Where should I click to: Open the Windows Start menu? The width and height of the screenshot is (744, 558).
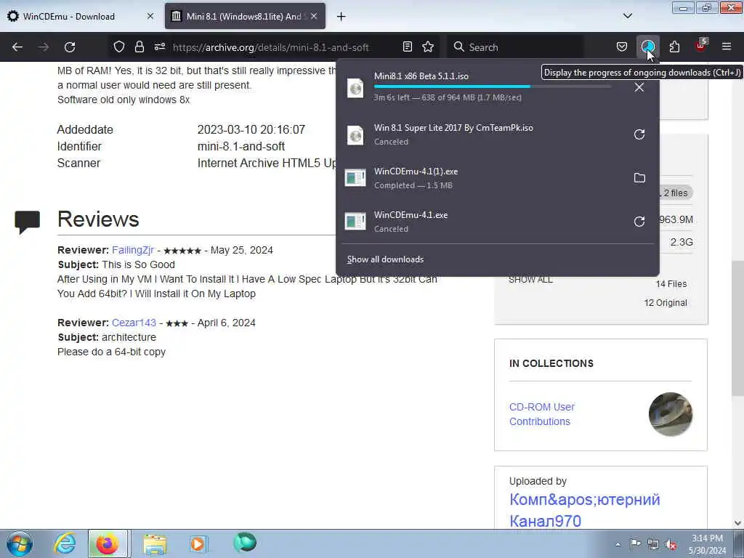pos(20,543)
